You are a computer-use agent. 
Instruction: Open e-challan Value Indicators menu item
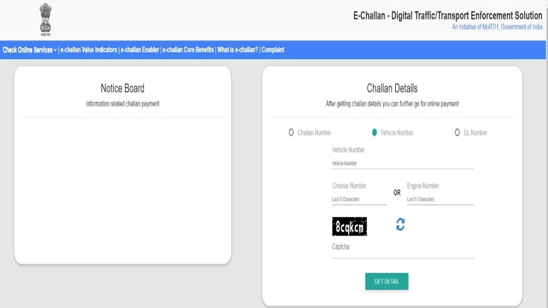click(x=89, y=50)
